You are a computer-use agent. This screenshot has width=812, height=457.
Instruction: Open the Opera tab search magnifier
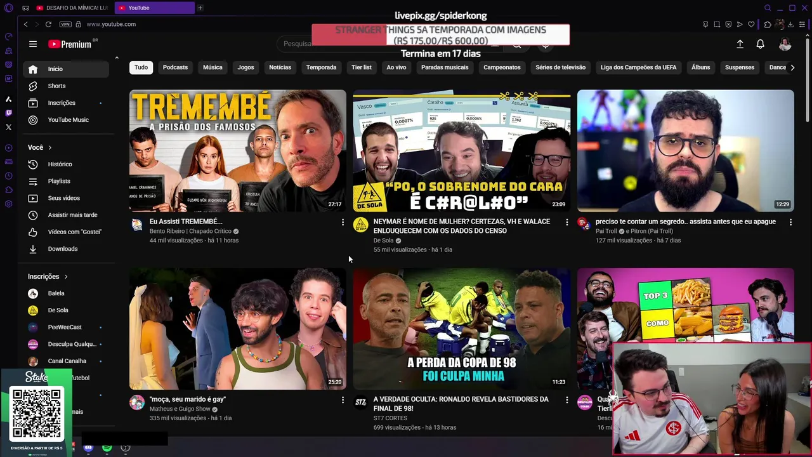pos(768,8)
